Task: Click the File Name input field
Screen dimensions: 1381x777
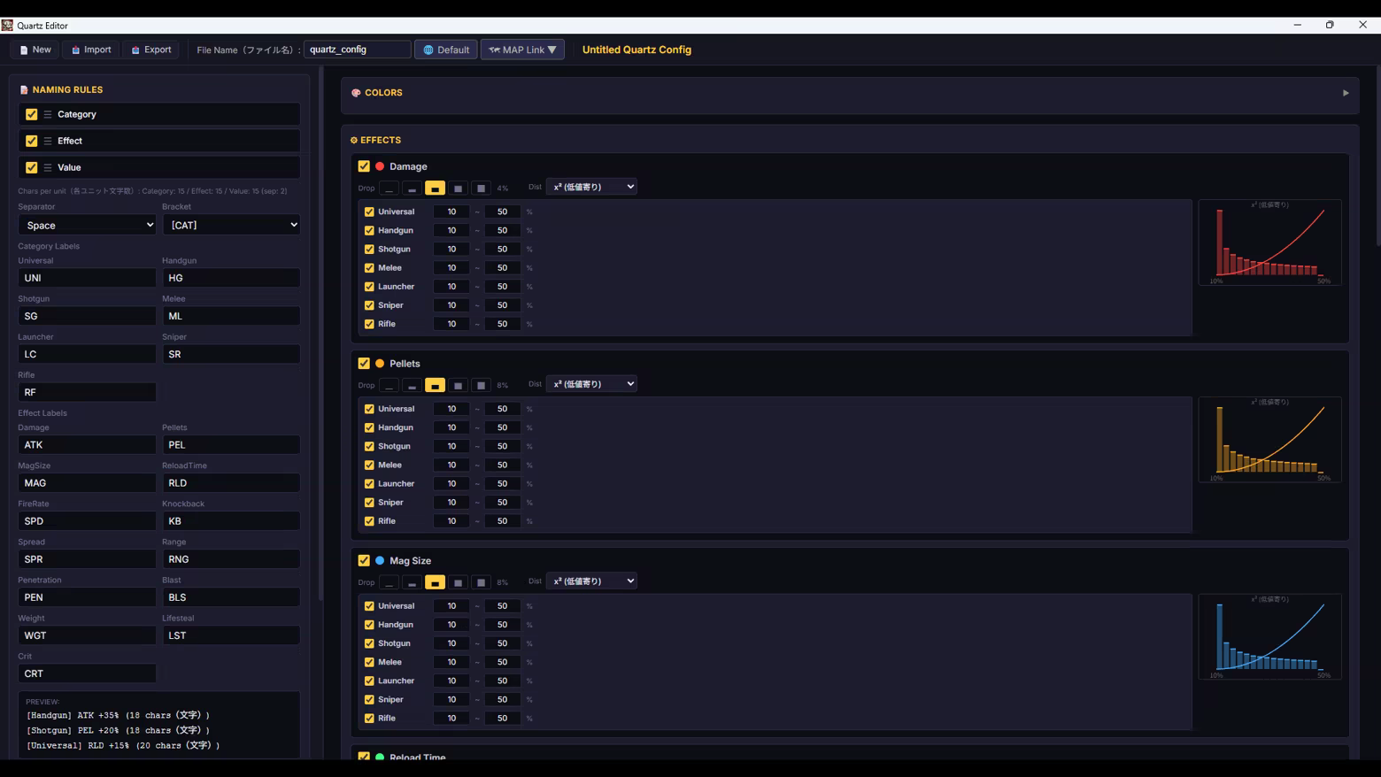Action: (358, 50)
